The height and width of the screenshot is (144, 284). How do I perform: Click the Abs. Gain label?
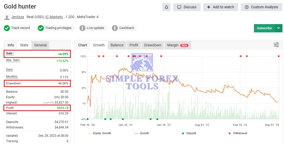coord(13,60)
